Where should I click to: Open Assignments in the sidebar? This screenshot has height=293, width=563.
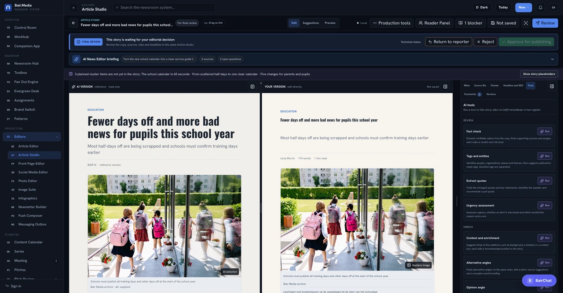pyautogui.click(x=31, y=100)
